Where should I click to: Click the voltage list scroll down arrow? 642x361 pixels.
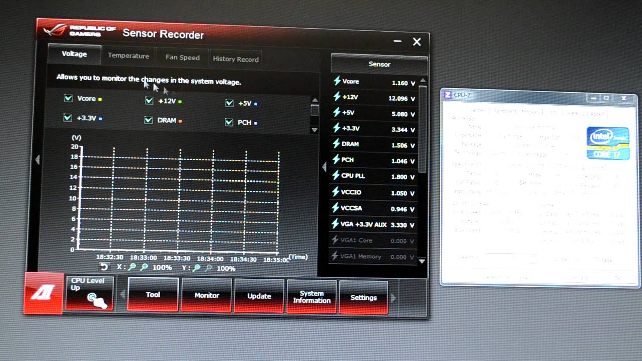(x=315, y=130)
